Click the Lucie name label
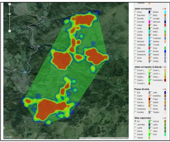 [x=155, y=128]
